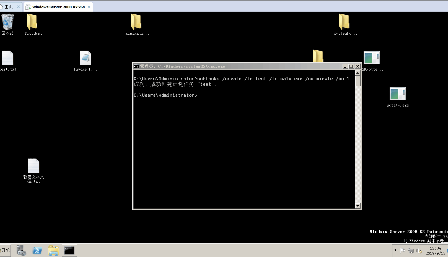Open Server Manager from the taskbar

tap(21, 251)
